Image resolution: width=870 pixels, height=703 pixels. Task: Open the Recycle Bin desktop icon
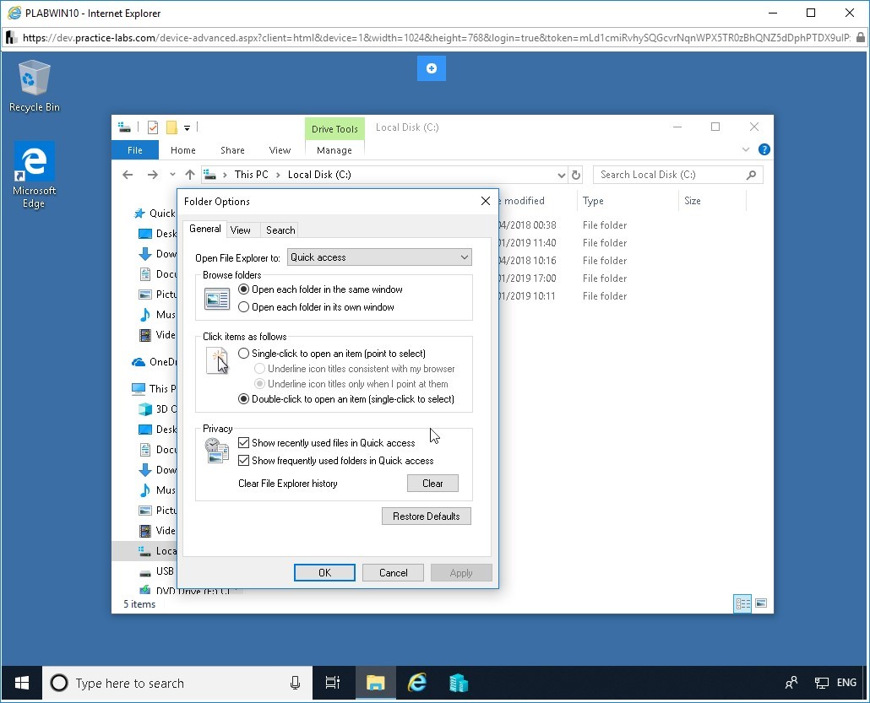pyautogui.click(x=34, y=86)
